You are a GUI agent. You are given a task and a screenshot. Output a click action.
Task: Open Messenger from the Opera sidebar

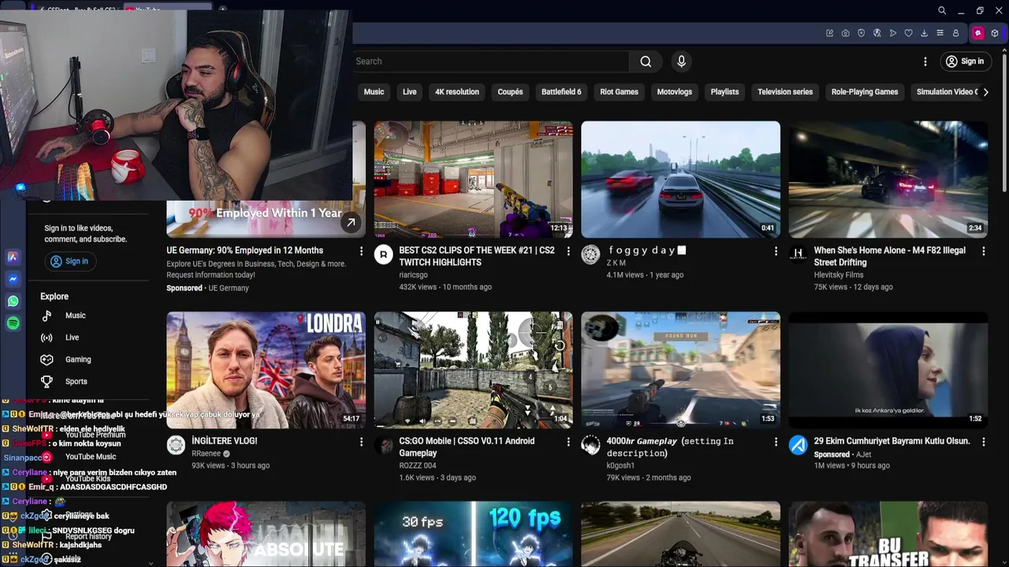pos(13,279)
